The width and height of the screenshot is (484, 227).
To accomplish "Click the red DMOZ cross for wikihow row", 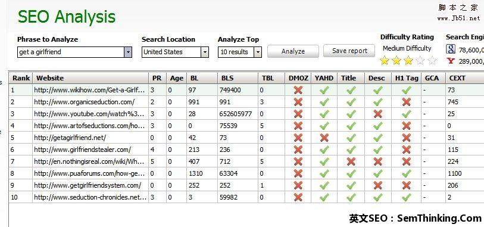I will click(298, 90).
